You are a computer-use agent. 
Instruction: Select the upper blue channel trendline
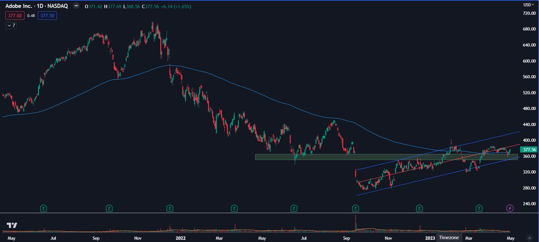[438, 150]
